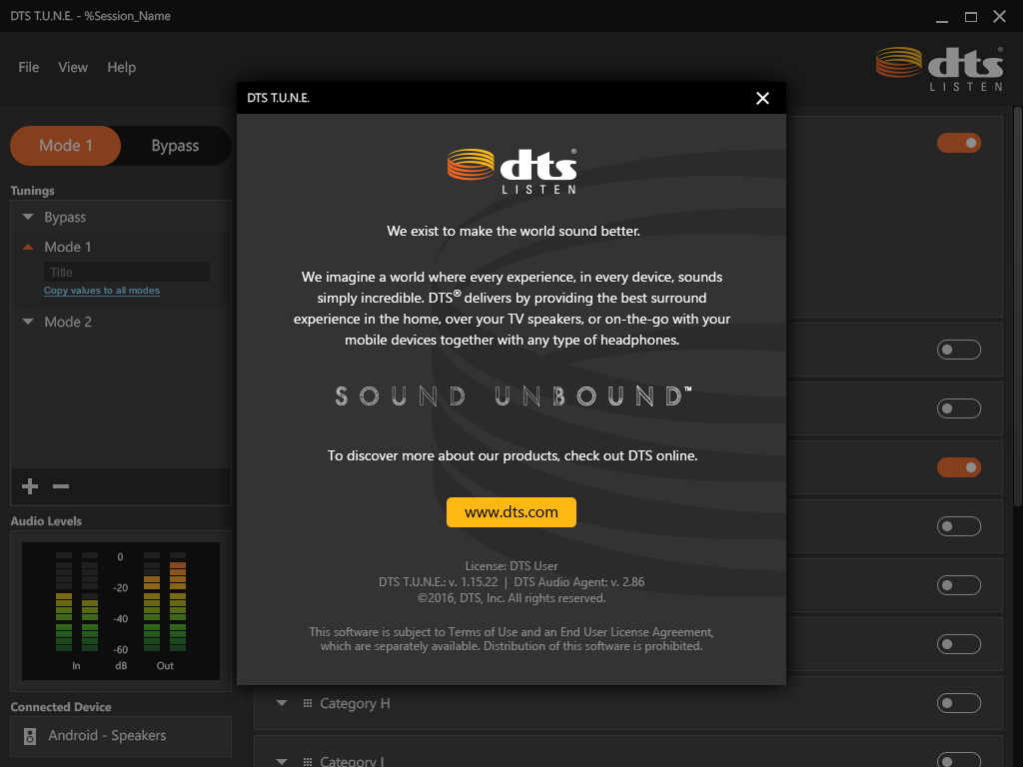The width and height of the screenshot is (1023, 767).
Task: Enable the third toggle in the right column
Action: point(958,408)
